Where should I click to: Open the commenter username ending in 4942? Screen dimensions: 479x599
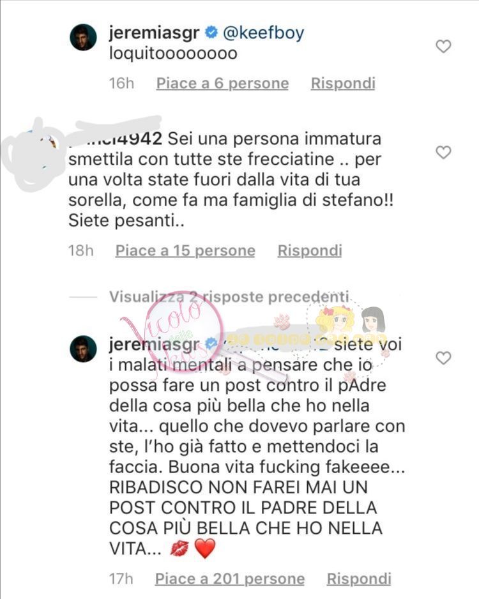pos(116,139)
